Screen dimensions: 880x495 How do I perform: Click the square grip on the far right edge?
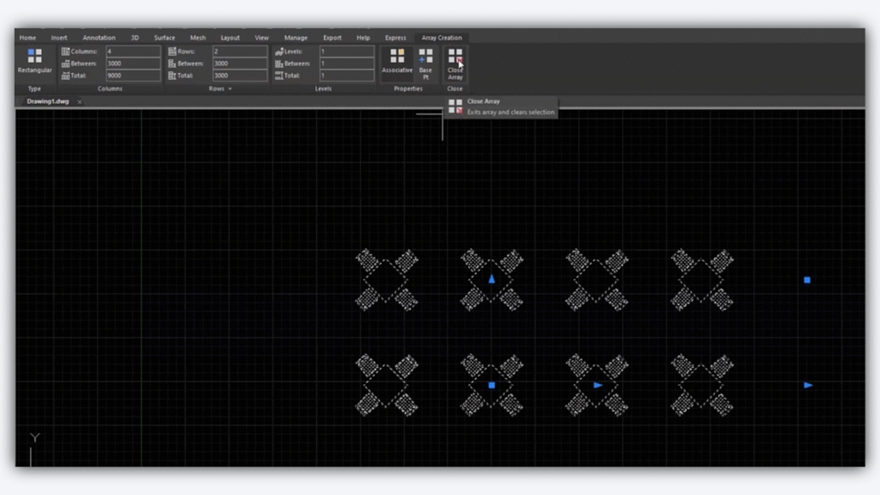806,280
